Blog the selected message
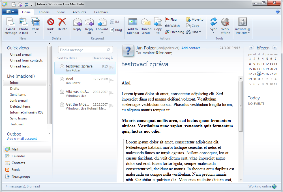This screenshot has width=283, height=192. (x=116, y=30)
